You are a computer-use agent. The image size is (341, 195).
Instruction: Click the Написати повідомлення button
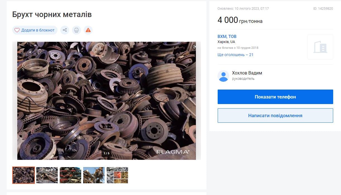[x=275, y=115]
